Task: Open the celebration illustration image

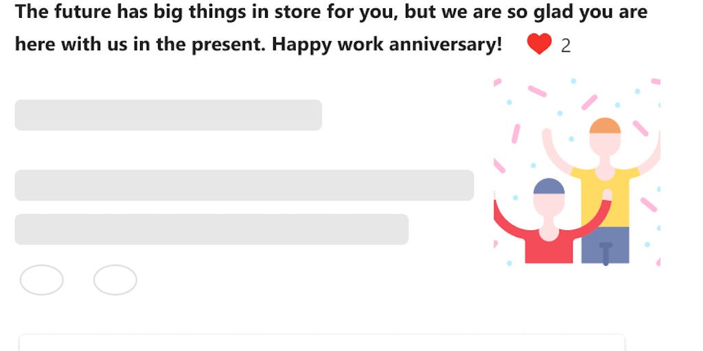Action: pyautogui.click(x=577, y=171)
